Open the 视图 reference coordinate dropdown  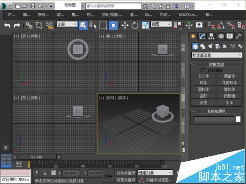coord(161,24)
